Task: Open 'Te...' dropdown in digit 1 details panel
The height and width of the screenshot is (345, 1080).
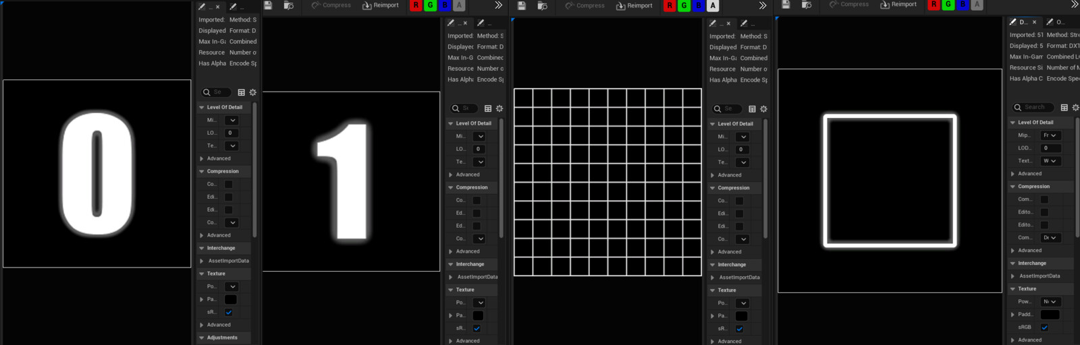Action: [479, 162]
